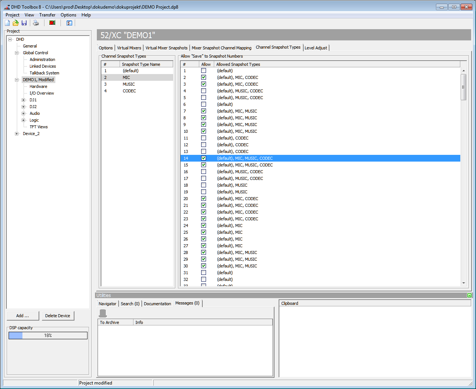Click the archive icon above the To Archive list

(102, 313)
